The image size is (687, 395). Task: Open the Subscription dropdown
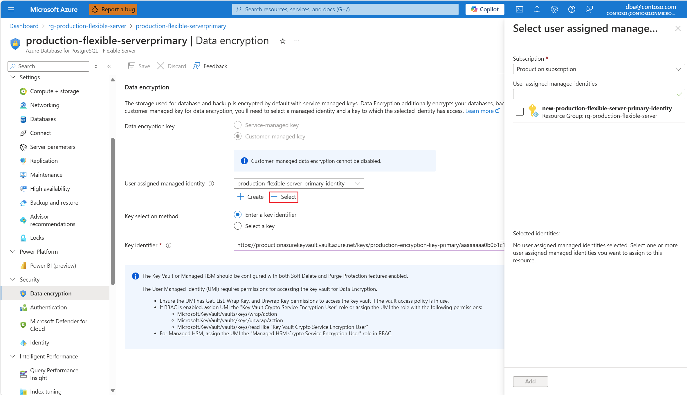598,69
